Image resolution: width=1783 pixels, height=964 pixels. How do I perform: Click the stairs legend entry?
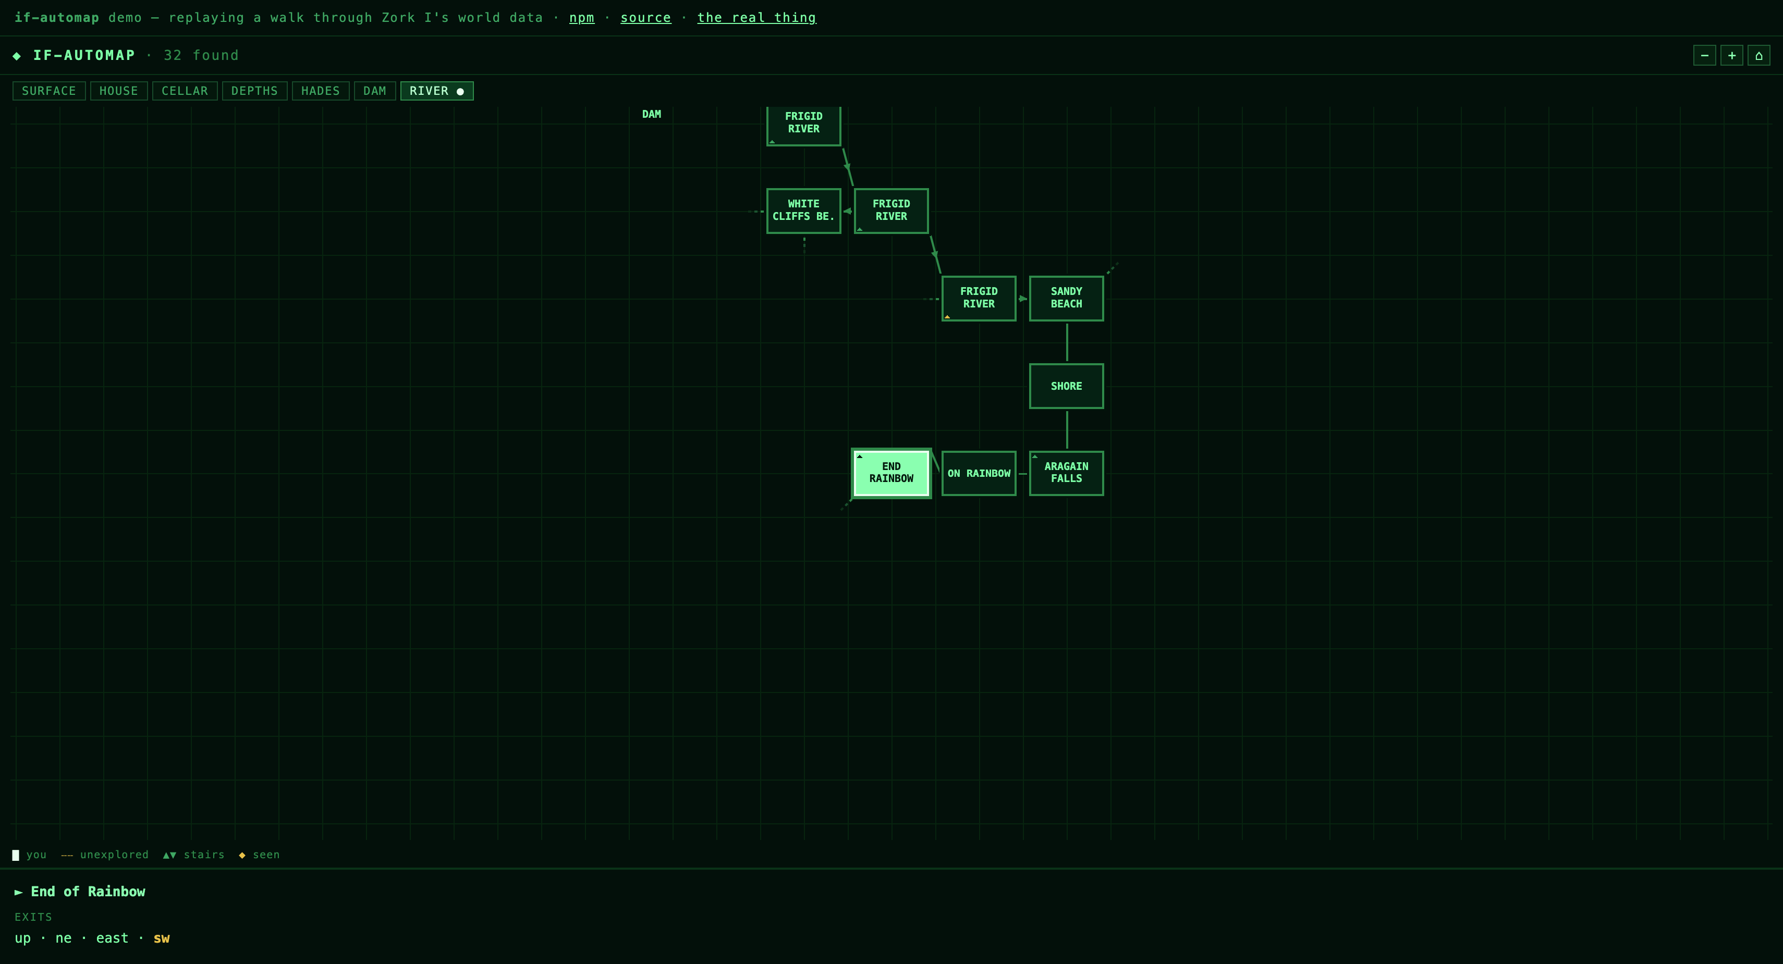(194, 855)
